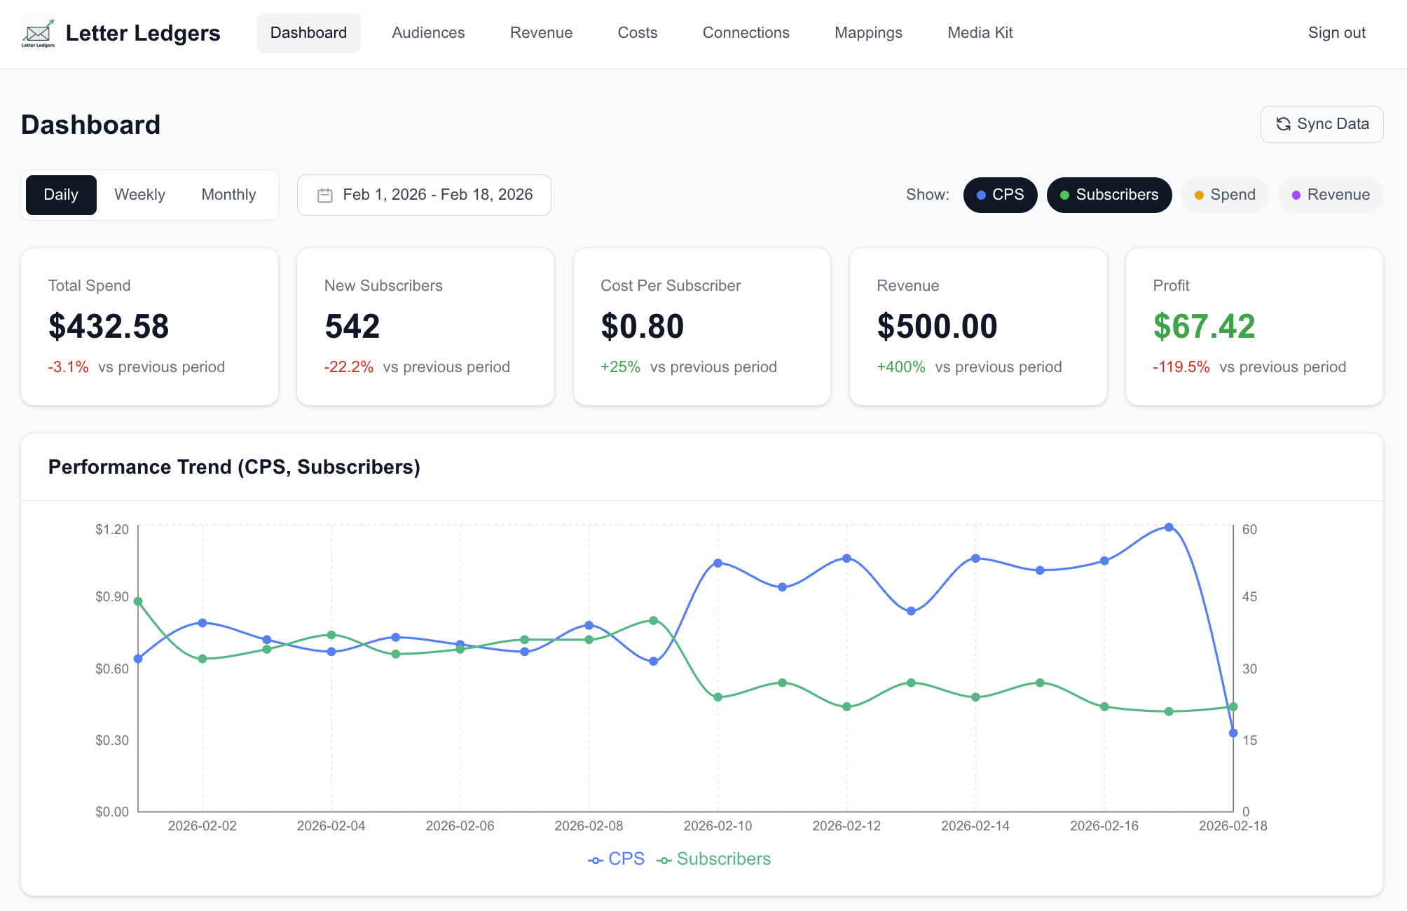
Task: Click the yellow Spend dot indicator
Action: click(x=1200, y=195)
